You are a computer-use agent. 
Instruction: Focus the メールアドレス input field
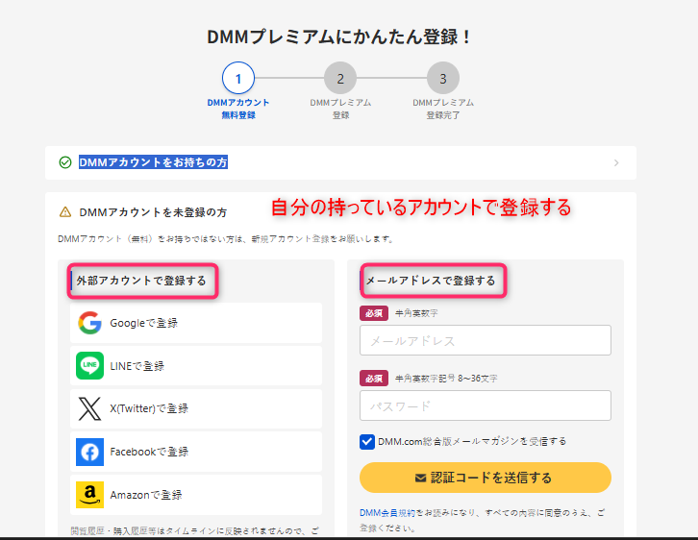coord(486,340)
